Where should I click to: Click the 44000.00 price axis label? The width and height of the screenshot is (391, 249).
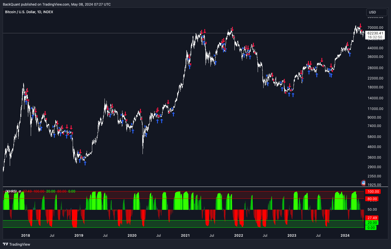(x=375, y=48)
